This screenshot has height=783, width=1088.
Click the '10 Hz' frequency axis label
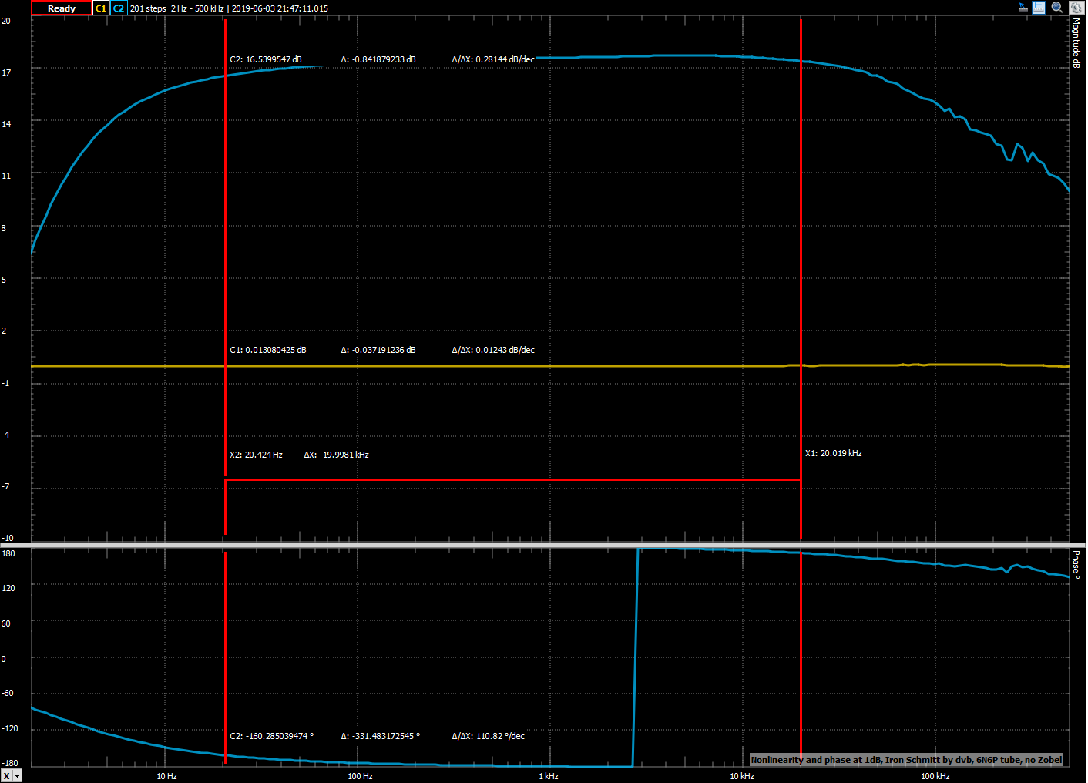tap(166, 776)
